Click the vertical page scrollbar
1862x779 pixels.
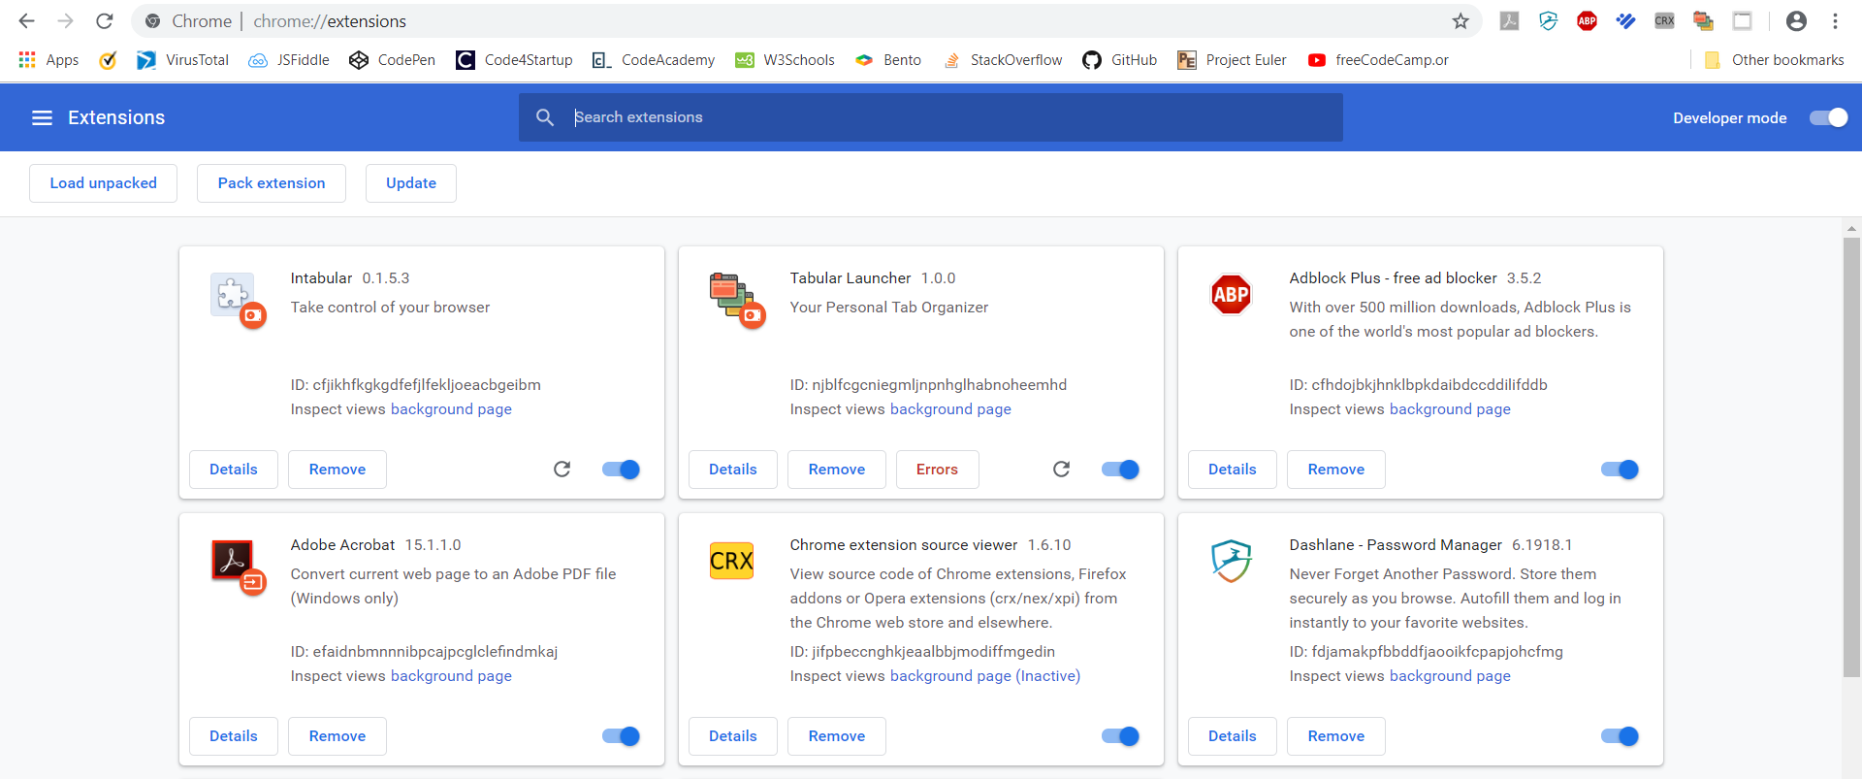coord(1852,456)
